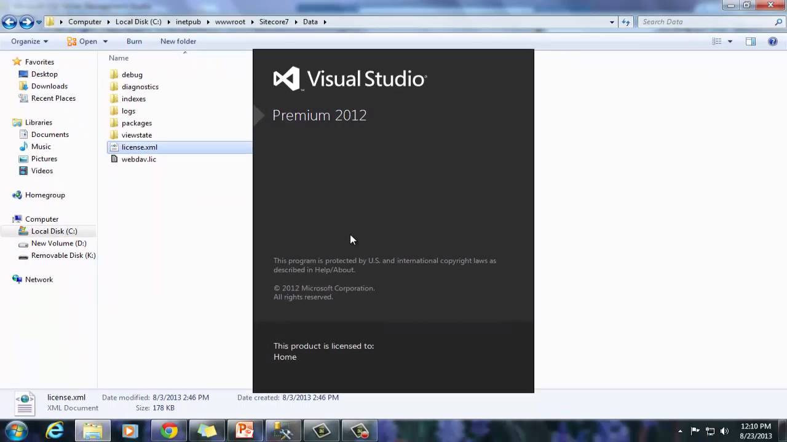Open Google Chrome from taskbar
The image size is (787, 442).
click(x=169, y=431)
